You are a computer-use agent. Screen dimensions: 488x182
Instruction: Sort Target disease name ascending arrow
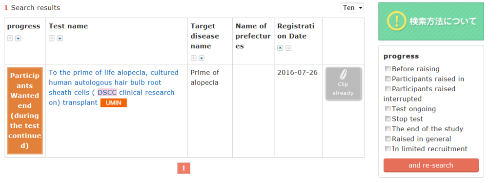[x=194, y=58]
